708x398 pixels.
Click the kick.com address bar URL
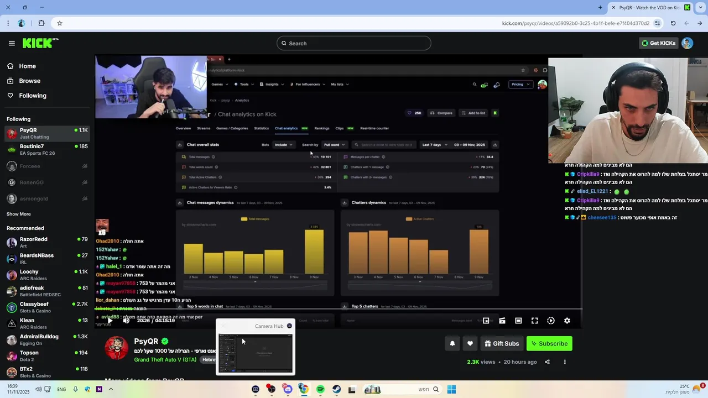pyautogui.click(x=575, y=23)
